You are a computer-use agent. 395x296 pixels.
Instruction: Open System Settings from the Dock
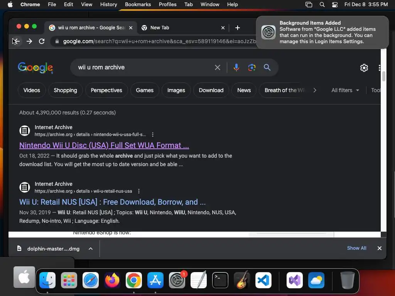[x=177, y=280]
